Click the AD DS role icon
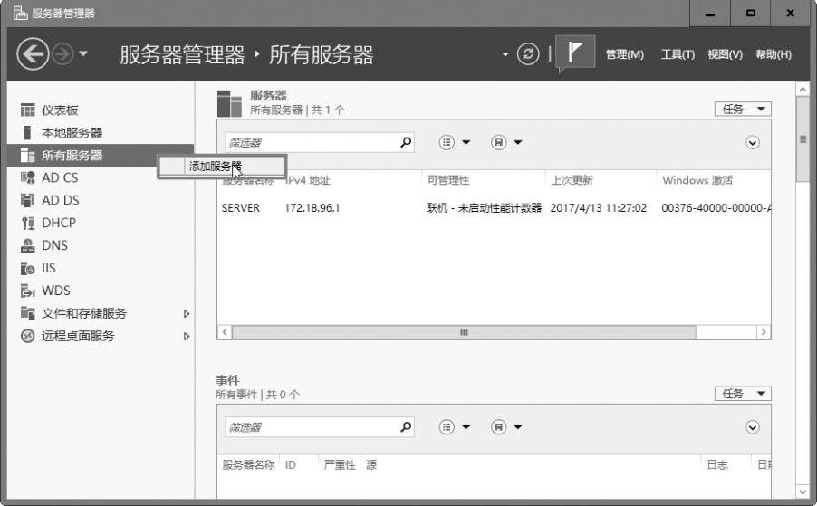The height and width of the screenshot is (506, 817). (x=27, y=200)
